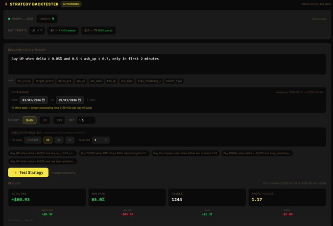This screenshot has height=226, width=333.
Task: Open the To date calendar picker icon
Action: 81,100
